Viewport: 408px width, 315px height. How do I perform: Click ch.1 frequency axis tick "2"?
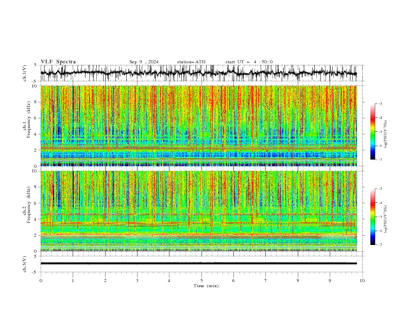[37, 150]
